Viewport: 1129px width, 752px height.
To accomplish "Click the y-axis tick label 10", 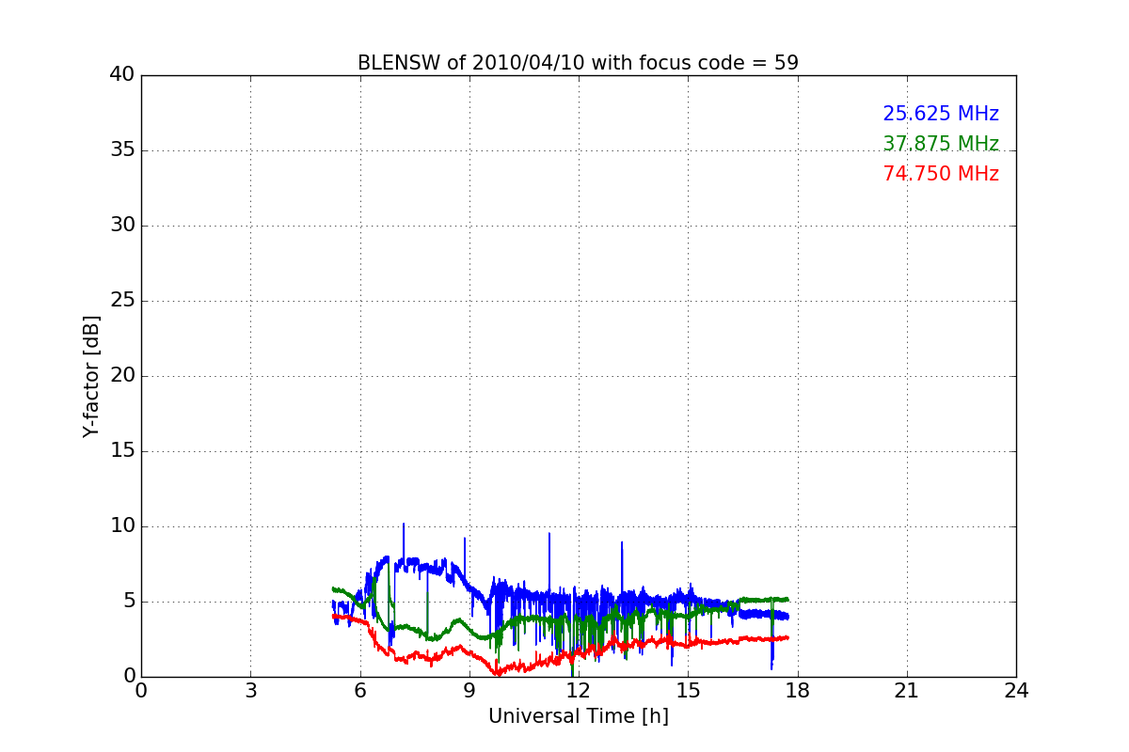I will pos(122,526).
